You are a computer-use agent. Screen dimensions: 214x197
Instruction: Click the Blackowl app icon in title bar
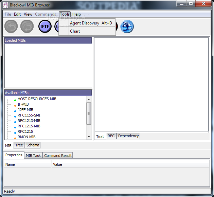click(x=5, y=5)
